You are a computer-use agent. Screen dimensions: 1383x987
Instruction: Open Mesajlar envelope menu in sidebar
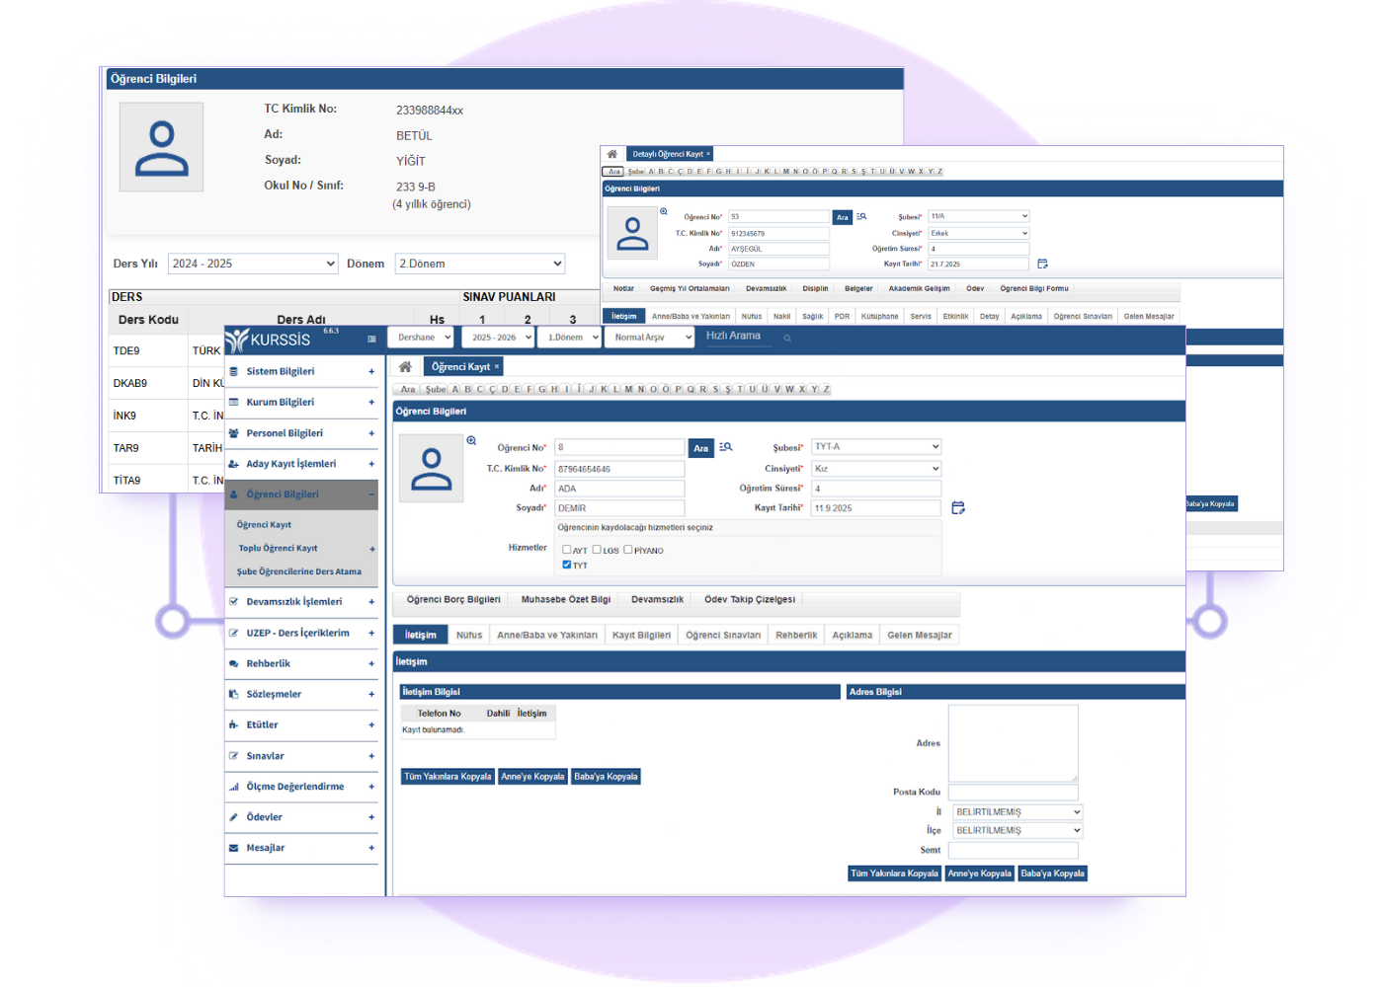click(265, 848)
